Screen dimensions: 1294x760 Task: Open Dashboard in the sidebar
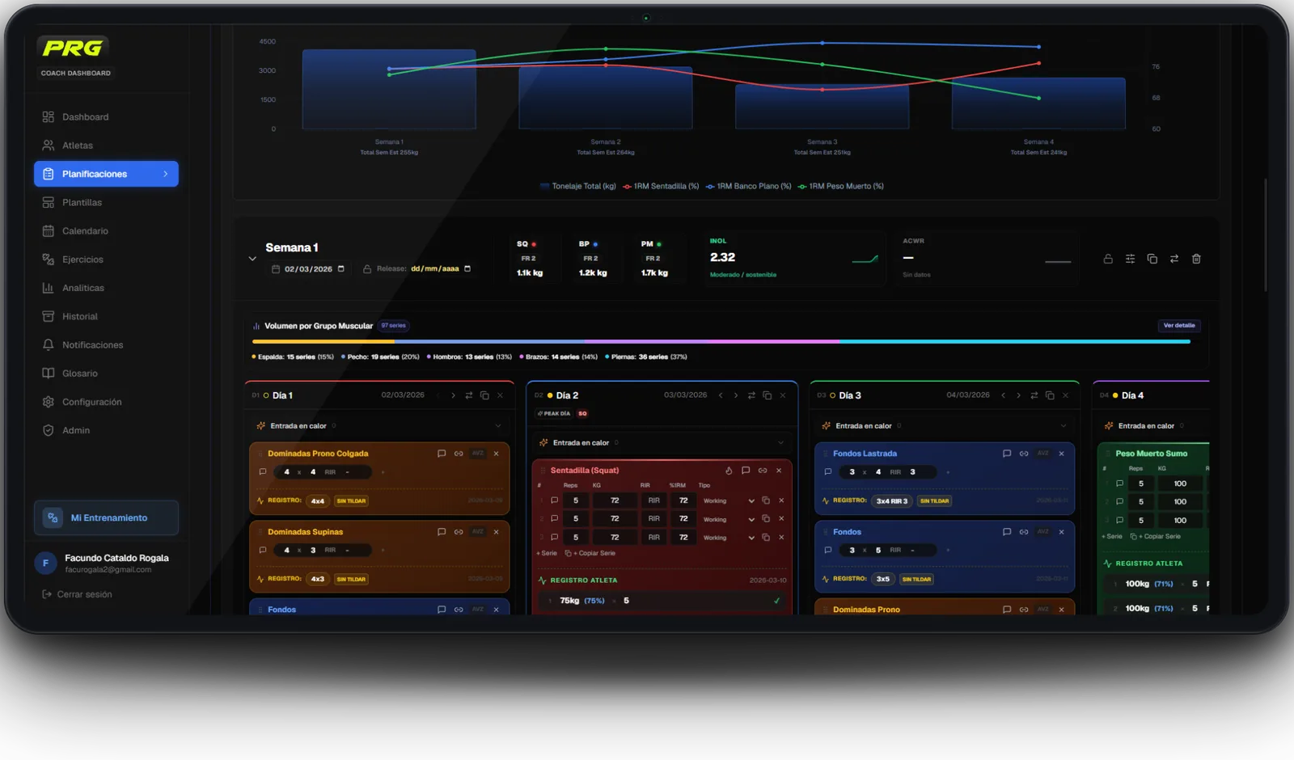106,117
